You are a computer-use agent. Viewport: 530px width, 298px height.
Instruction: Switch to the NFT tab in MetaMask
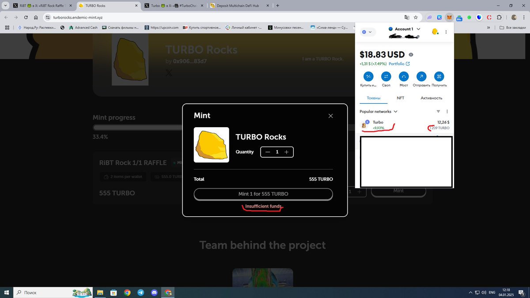tap(401, 98)
